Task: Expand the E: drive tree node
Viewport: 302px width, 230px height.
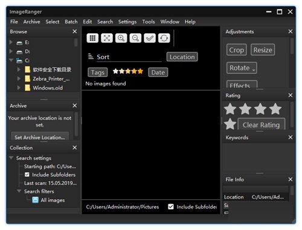Action: [11, 42]
